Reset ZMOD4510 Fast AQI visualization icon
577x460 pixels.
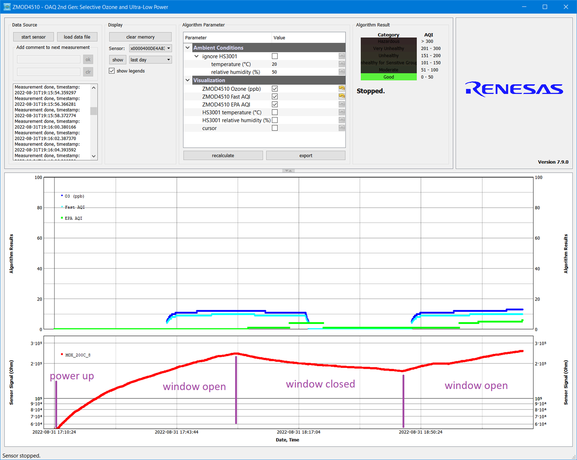coord(342,96)
